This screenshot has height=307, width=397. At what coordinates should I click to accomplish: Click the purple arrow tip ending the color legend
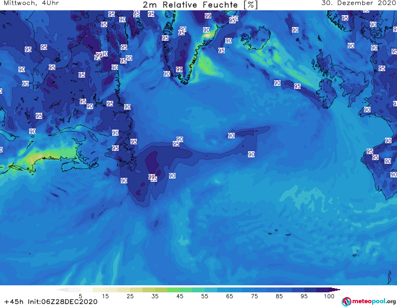pos(336,290)
